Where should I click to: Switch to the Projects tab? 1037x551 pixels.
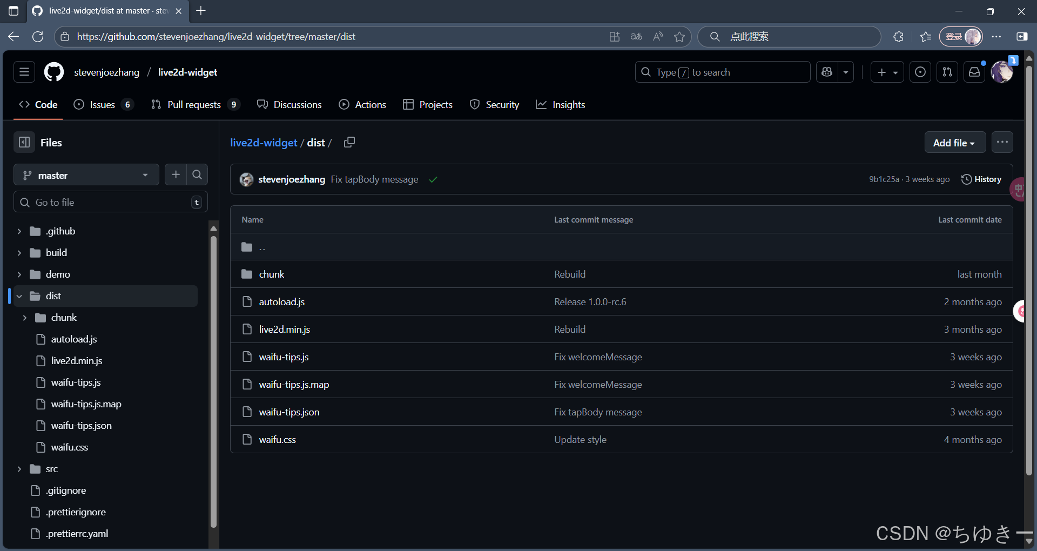[x=428, y=104]
